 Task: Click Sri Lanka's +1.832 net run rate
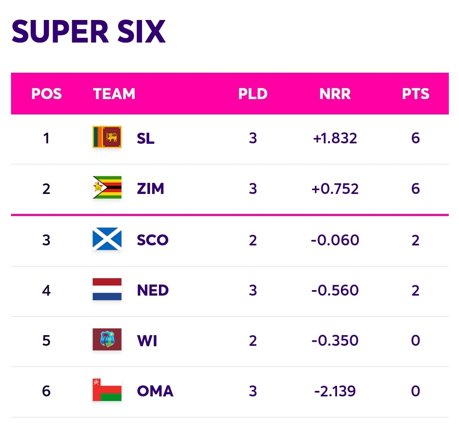point(335,138)
